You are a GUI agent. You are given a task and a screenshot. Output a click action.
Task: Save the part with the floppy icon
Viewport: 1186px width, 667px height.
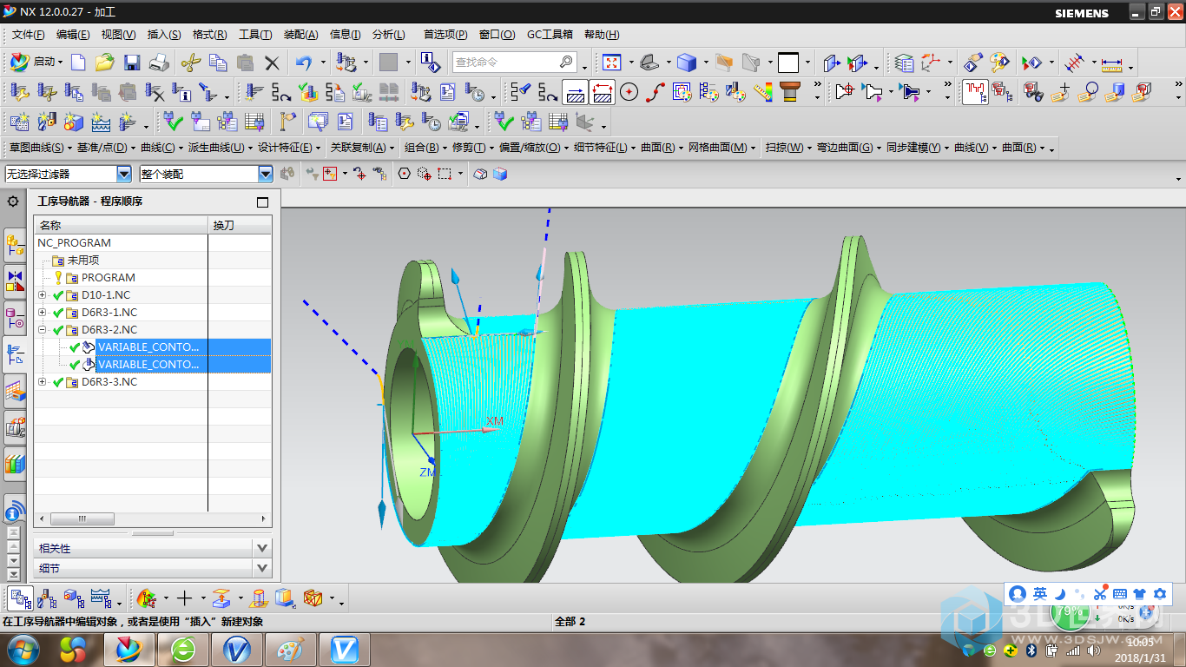(x=132, y=63)
